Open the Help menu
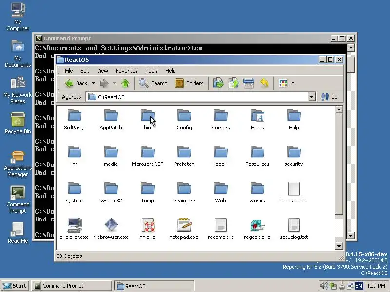 [170, 71]
